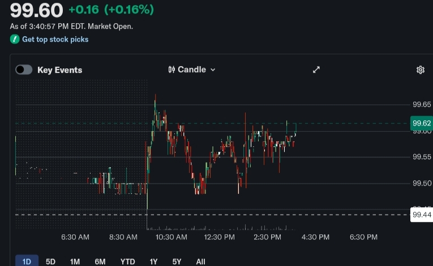Click the Key Events label text

59,70
